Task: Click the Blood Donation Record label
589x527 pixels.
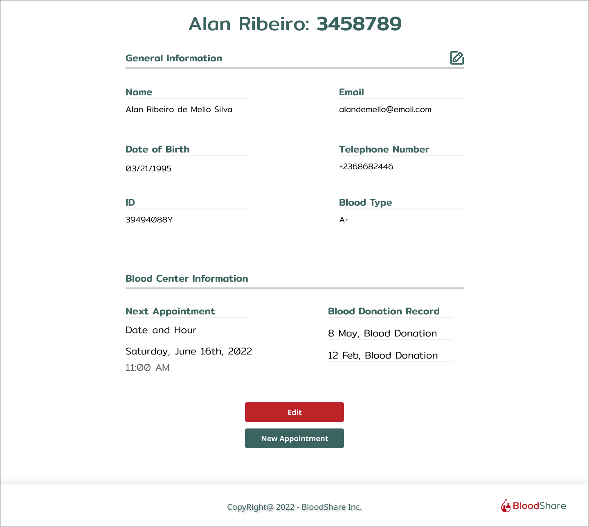Action: pos(384,311)
